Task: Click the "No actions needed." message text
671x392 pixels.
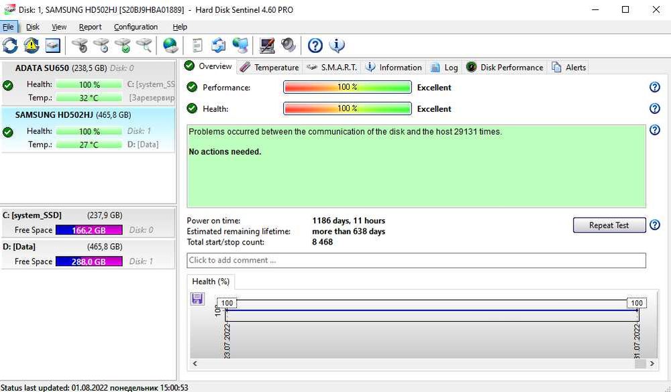Action: click(x=225, y=151)
